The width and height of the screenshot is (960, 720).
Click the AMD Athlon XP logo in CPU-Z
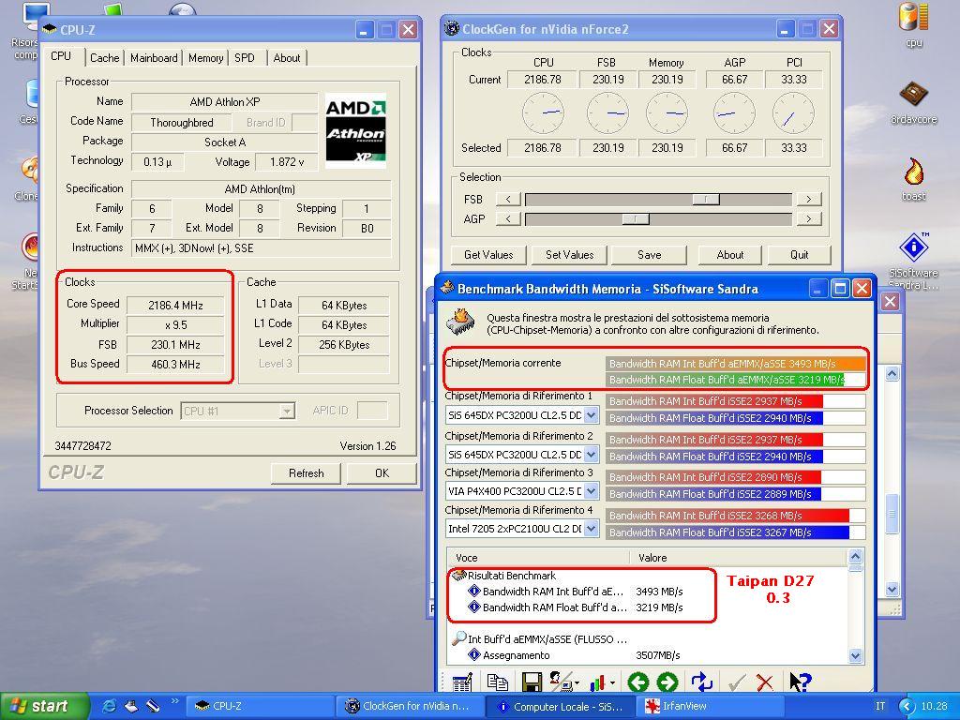coord(355,129)
